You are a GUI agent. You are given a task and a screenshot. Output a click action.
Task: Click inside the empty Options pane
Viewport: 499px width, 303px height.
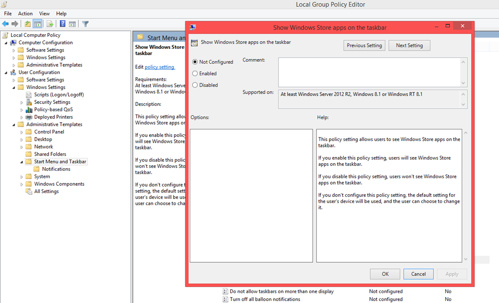(251, 196)
